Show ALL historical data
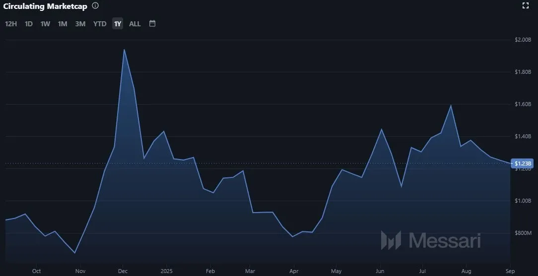The height and width of the screenshot is (276, 538). click(135, 24)
